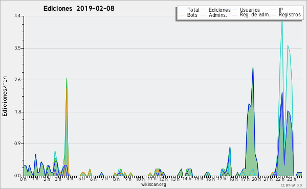Click the '14 h' x-axis label
This screenshot has height=189, width=307.
[187, 179]
